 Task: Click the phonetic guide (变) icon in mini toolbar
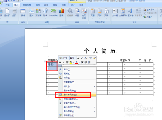(x=91, y=58)
